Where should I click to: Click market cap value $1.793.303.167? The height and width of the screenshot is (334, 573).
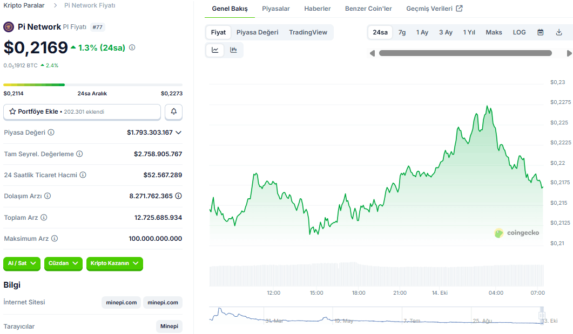pos(150,133)
